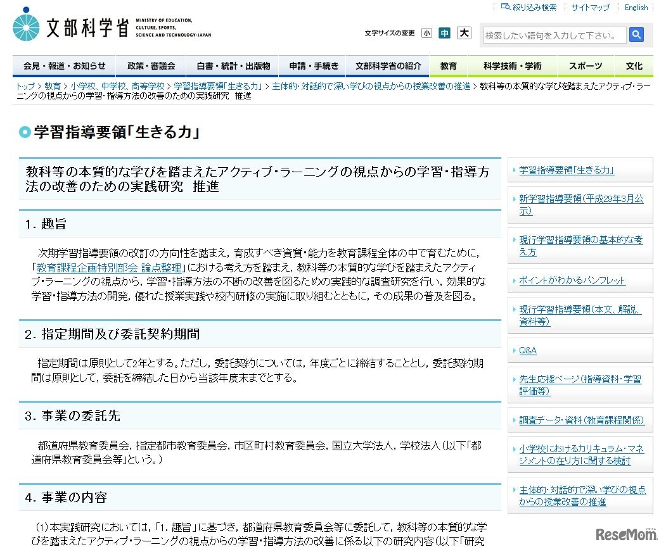Set text size to large 大
Image resolution: width=666 pixels, height=549 pixels.
[464, 33]
